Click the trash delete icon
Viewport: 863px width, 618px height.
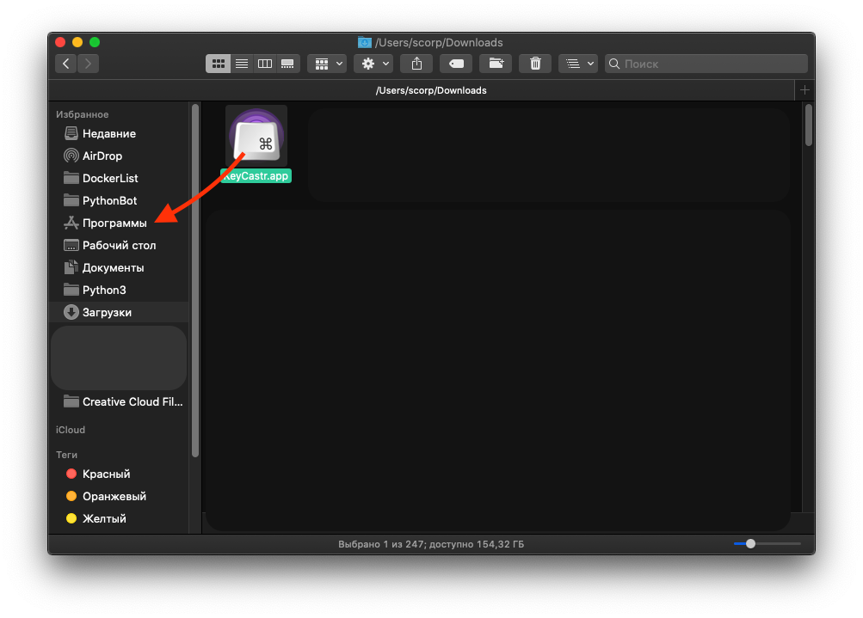[x=535, y=64]
